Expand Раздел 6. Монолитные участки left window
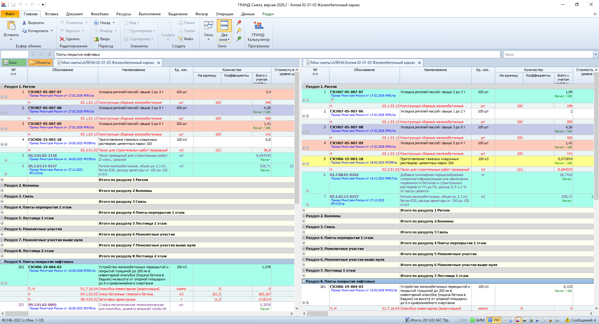599x324 pixels. tap(2, 229)
